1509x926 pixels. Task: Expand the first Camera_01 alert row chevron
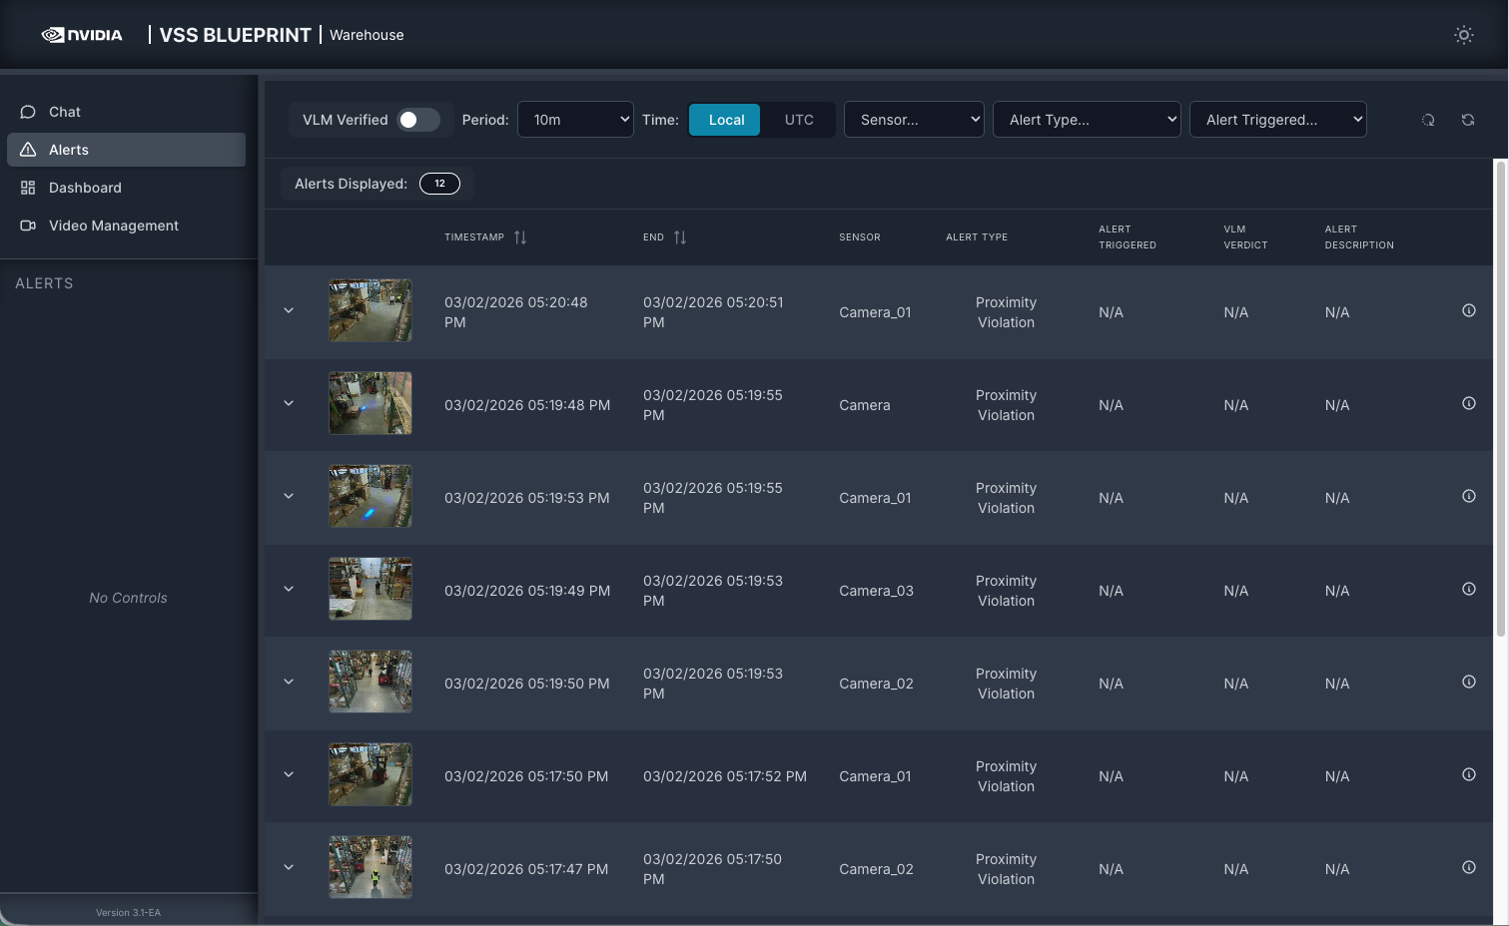[x=289, y=310]
